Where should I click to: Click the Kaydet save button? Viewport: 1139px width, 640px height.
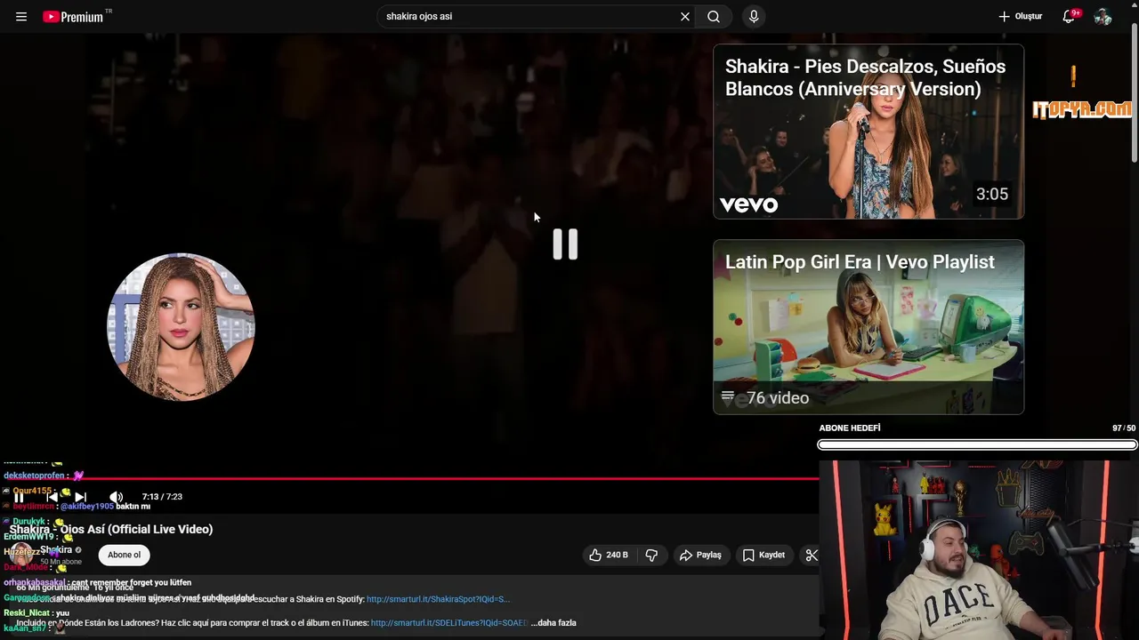(763, 555)
